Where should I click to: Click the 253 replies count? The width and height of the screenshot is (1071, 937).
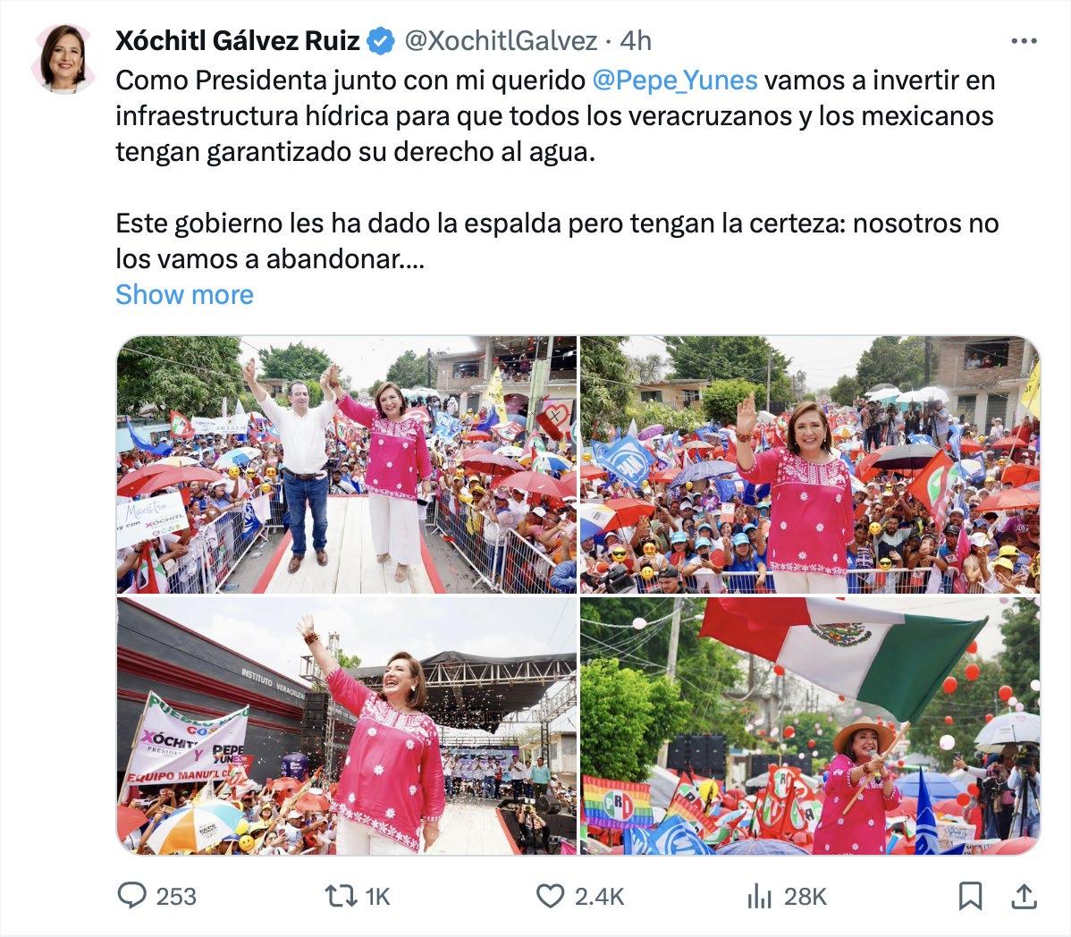point(176,896)
